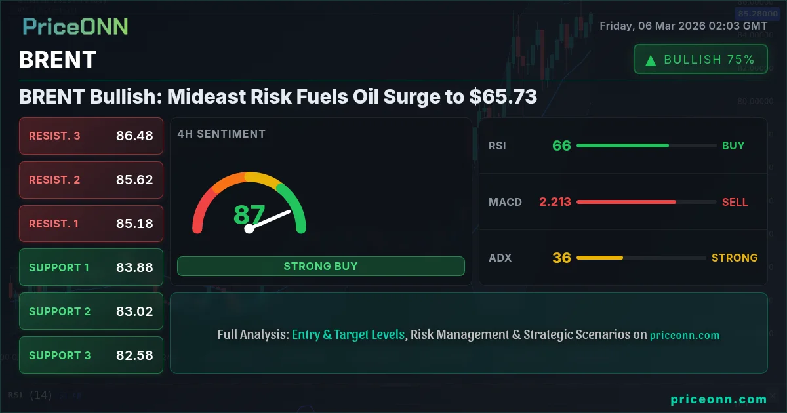Select the RESIST. 2 level 85.62

[x=91, y=180]
